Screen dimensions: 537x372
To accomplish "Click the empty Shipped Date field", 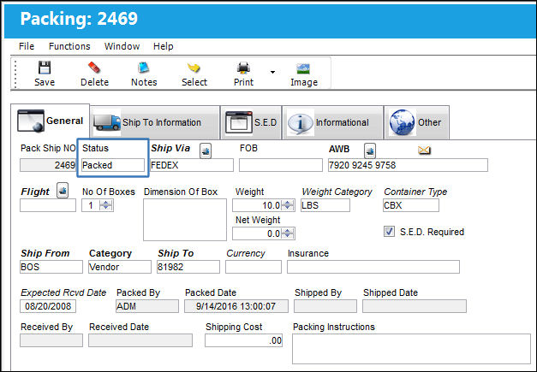I will click(415, 306).
